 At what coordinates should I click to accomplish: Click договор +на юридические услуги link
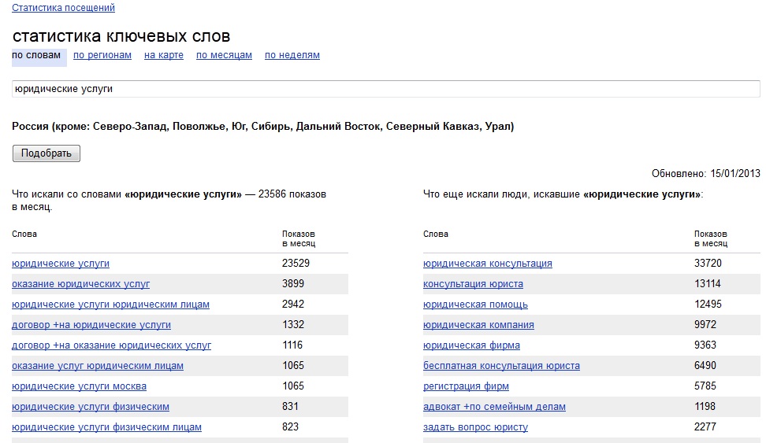91,325
